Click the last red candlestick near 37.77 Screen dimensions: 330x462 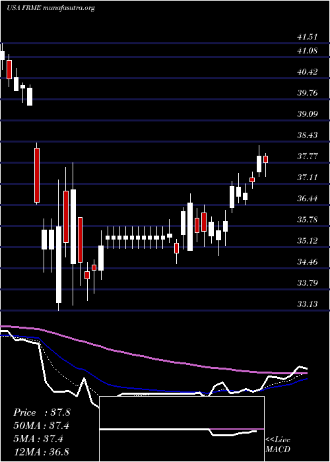tap(266, 160)
